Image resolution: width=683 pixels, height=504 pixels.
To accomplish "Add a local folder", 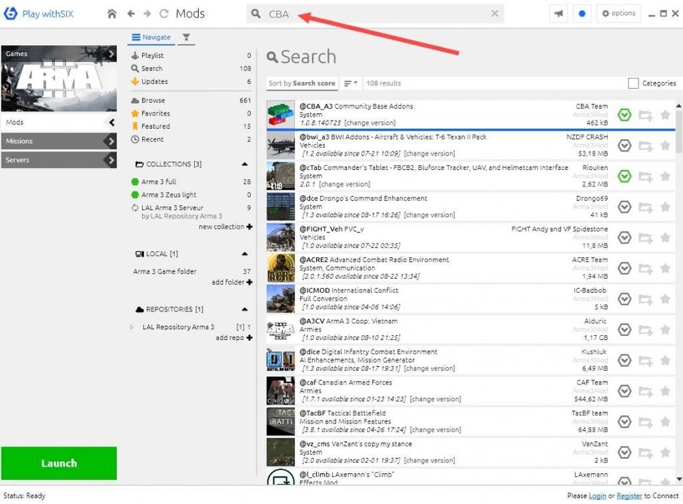I will pos(232,282).
